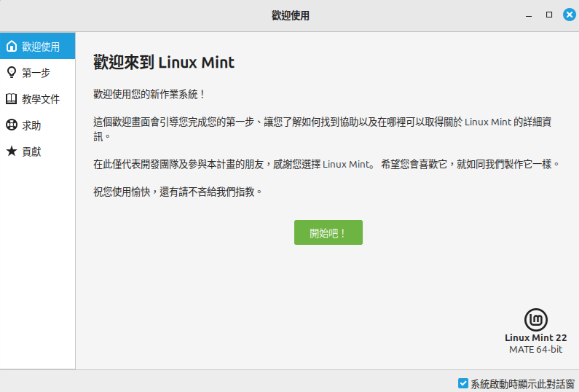Screen dimensions: 579x392
Task: Minimize the welcome window
Action: click(529, 15)
